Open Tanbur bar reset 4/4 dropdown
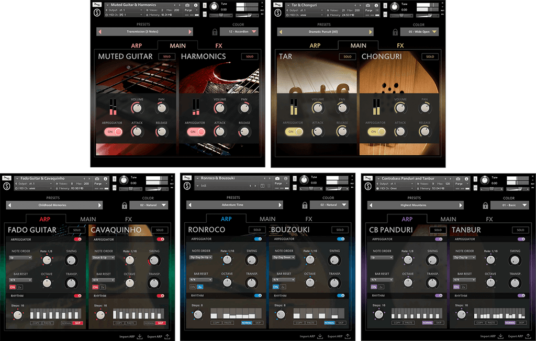Screen dimensions: 536x341 (x=465, y=280)
